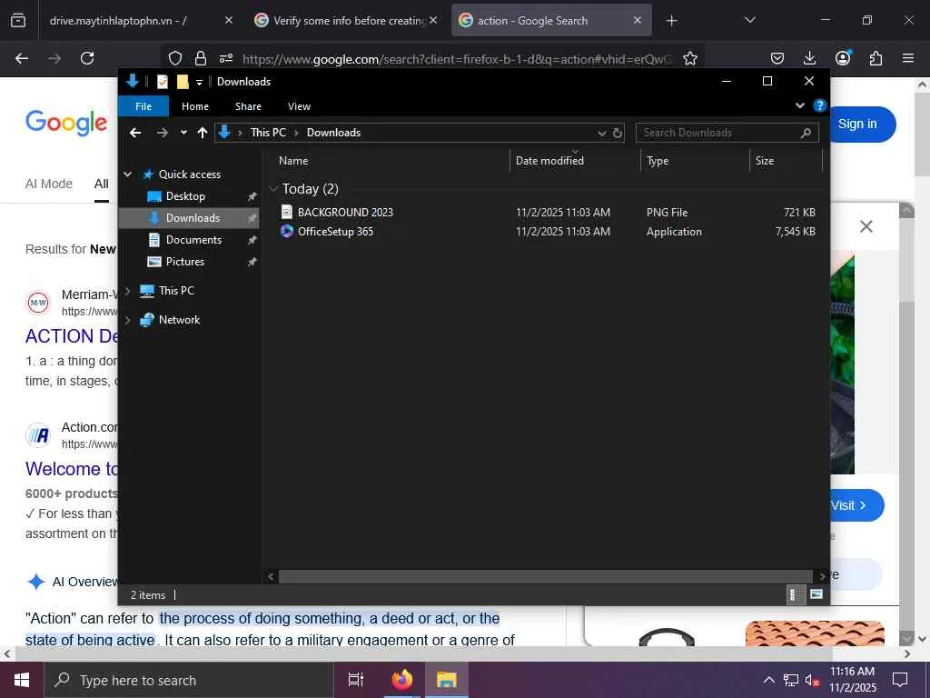Go up one folder level in Explorer
The height and width of the screenshot is (698, 930).
203,133
